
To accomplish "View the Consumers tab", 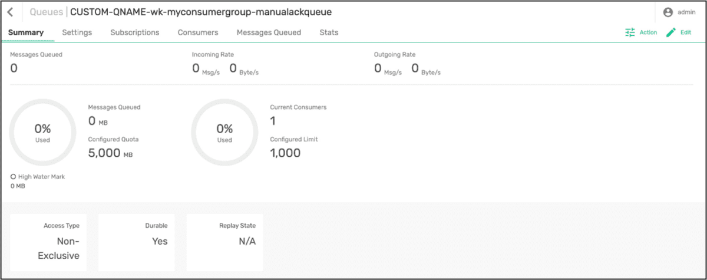I will coord(198,32).
